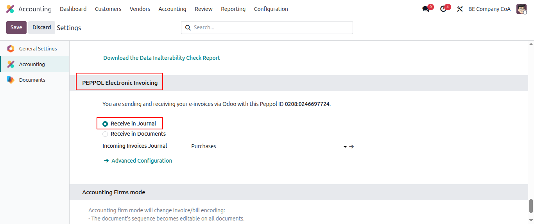The height and width of the screenshot is (224, 534).
Task: Switch company via BE Company CoA
Action: click(489, 9)
